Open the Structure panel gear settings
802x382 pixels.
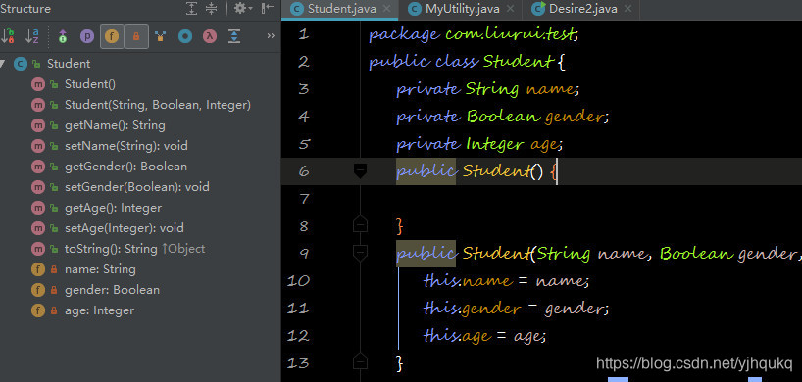coord(242,8)
